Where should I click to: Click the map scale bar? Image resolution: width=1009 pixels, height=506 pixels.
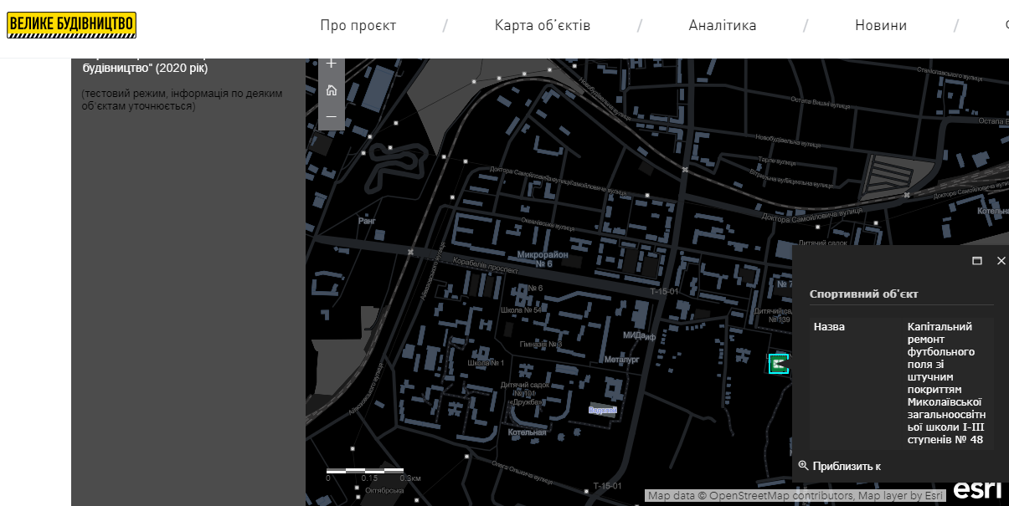pyautogui.click(x=365, y=471)
